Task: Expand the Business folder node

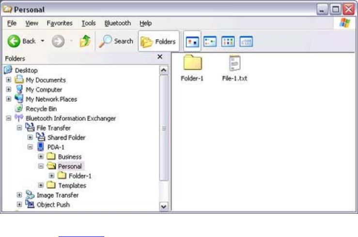Action: pyautogui.click(x=41, y=156)
